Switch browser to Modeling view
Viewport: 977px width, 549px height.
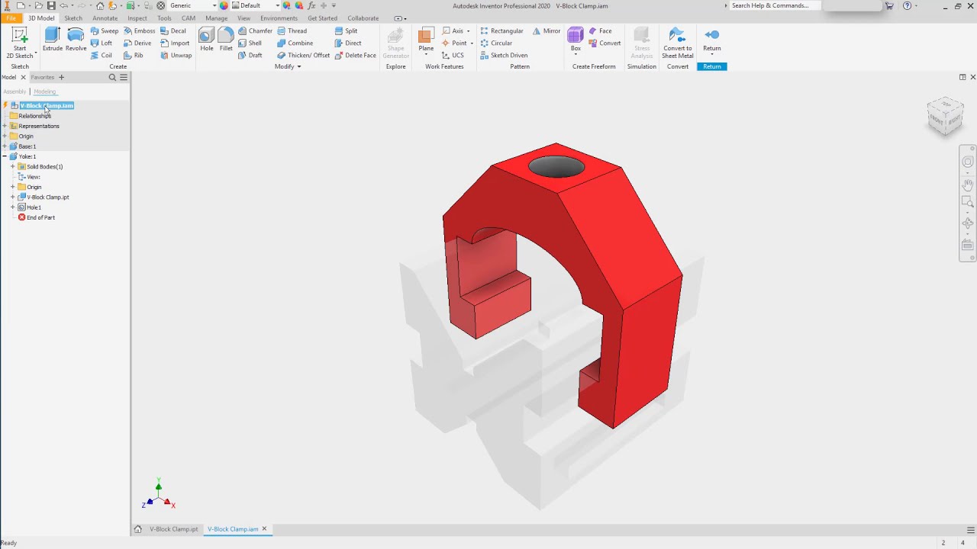click(45, 91)
